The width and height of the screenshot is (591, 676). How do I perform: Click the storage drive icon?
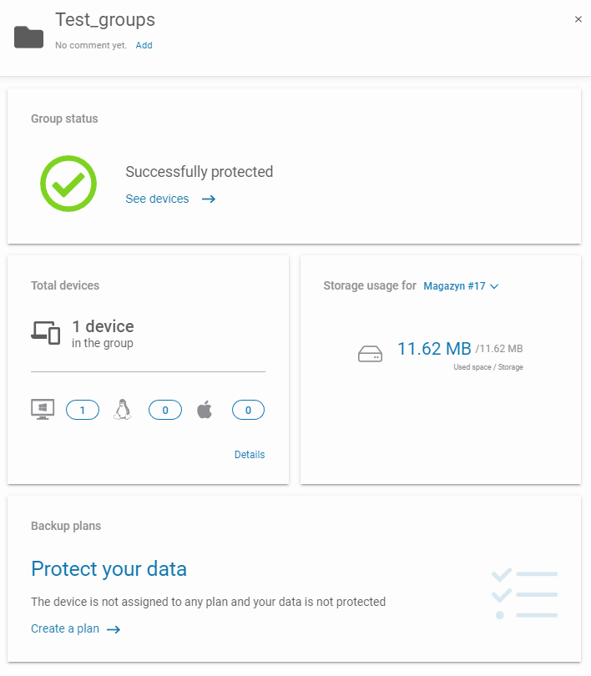370,354
